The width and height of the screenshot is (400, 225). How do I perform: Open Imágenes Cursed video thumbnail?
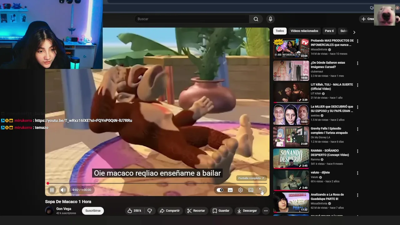(x=291, y=71)
